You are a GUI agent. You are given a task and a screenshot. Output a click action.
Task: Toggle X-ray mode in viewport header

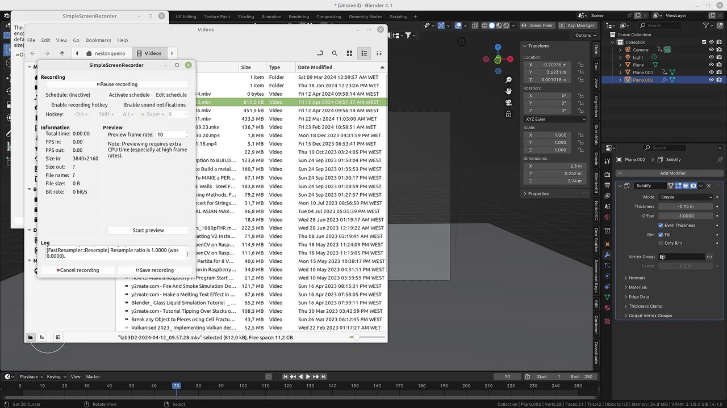[475, 25]
